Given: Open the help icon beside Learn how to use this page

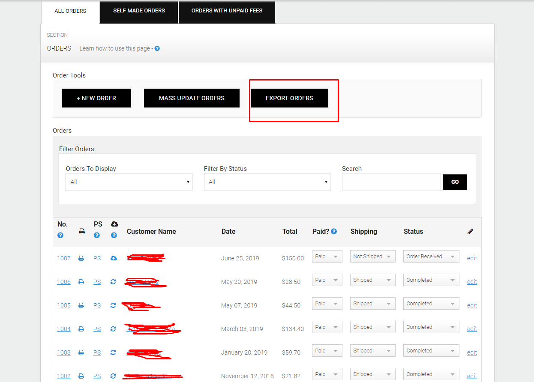Looking at the screenshot, I should [x=157, y=48].
